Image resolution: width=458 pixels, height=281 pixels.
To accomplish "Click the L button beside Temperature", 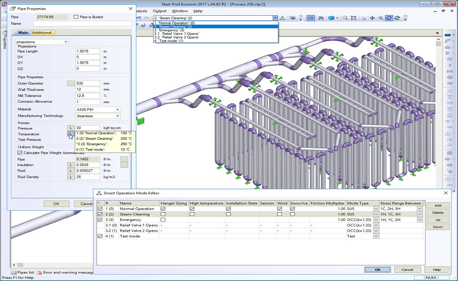I will point(71,134).
